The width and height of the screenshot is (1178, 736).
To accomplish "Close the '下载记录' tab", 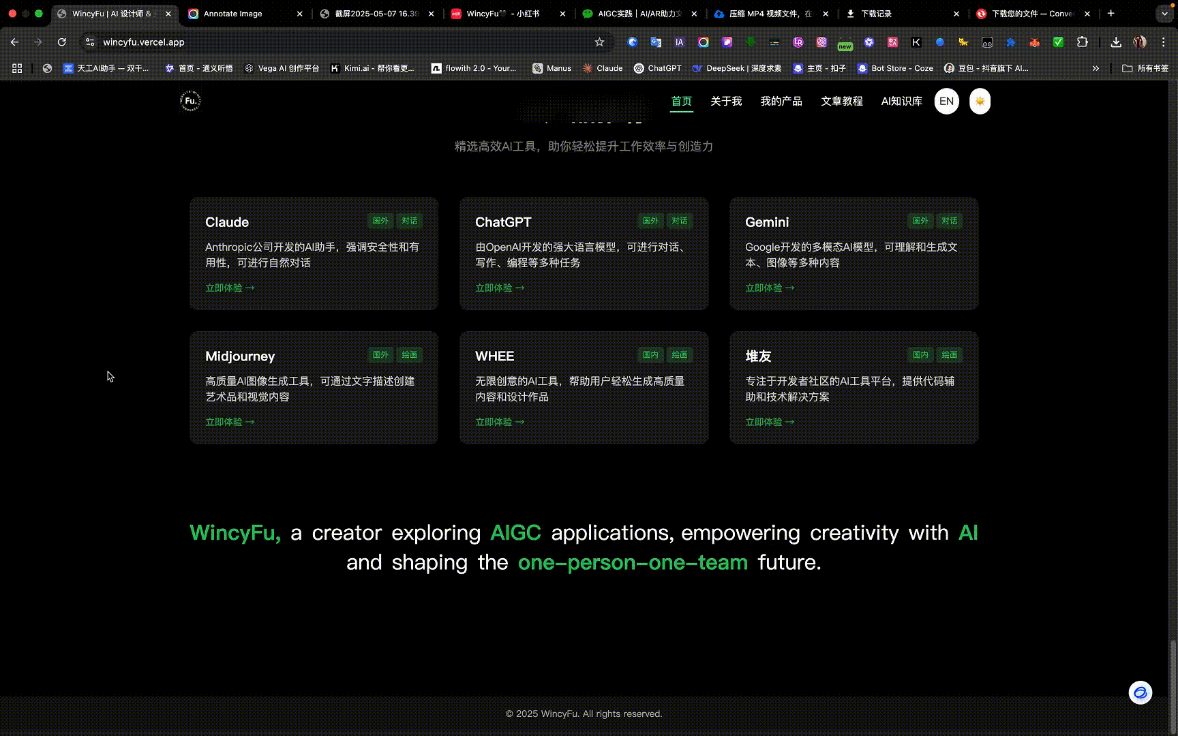I will 956,14.
